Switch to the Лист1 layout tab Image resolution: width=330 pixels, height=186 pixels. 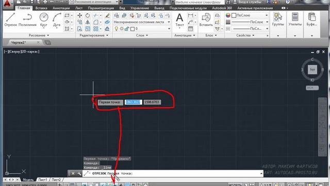click(x=43, y=180)
